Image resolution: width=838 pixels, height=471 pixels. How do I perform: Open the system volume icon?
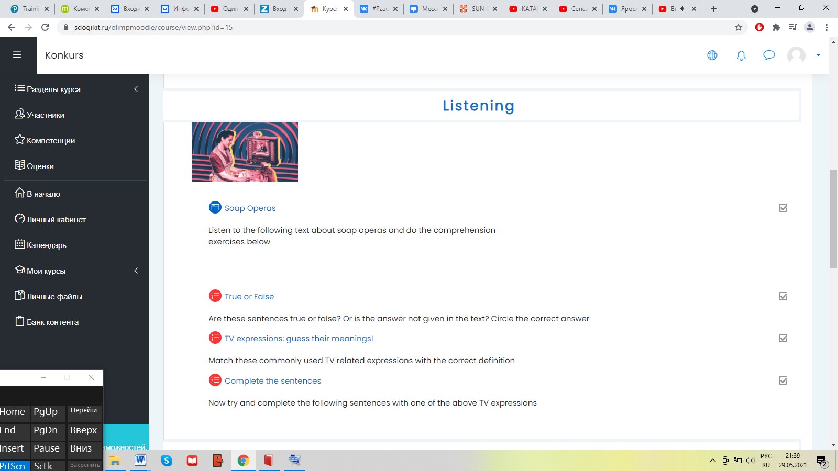click(x=750, y=461)
